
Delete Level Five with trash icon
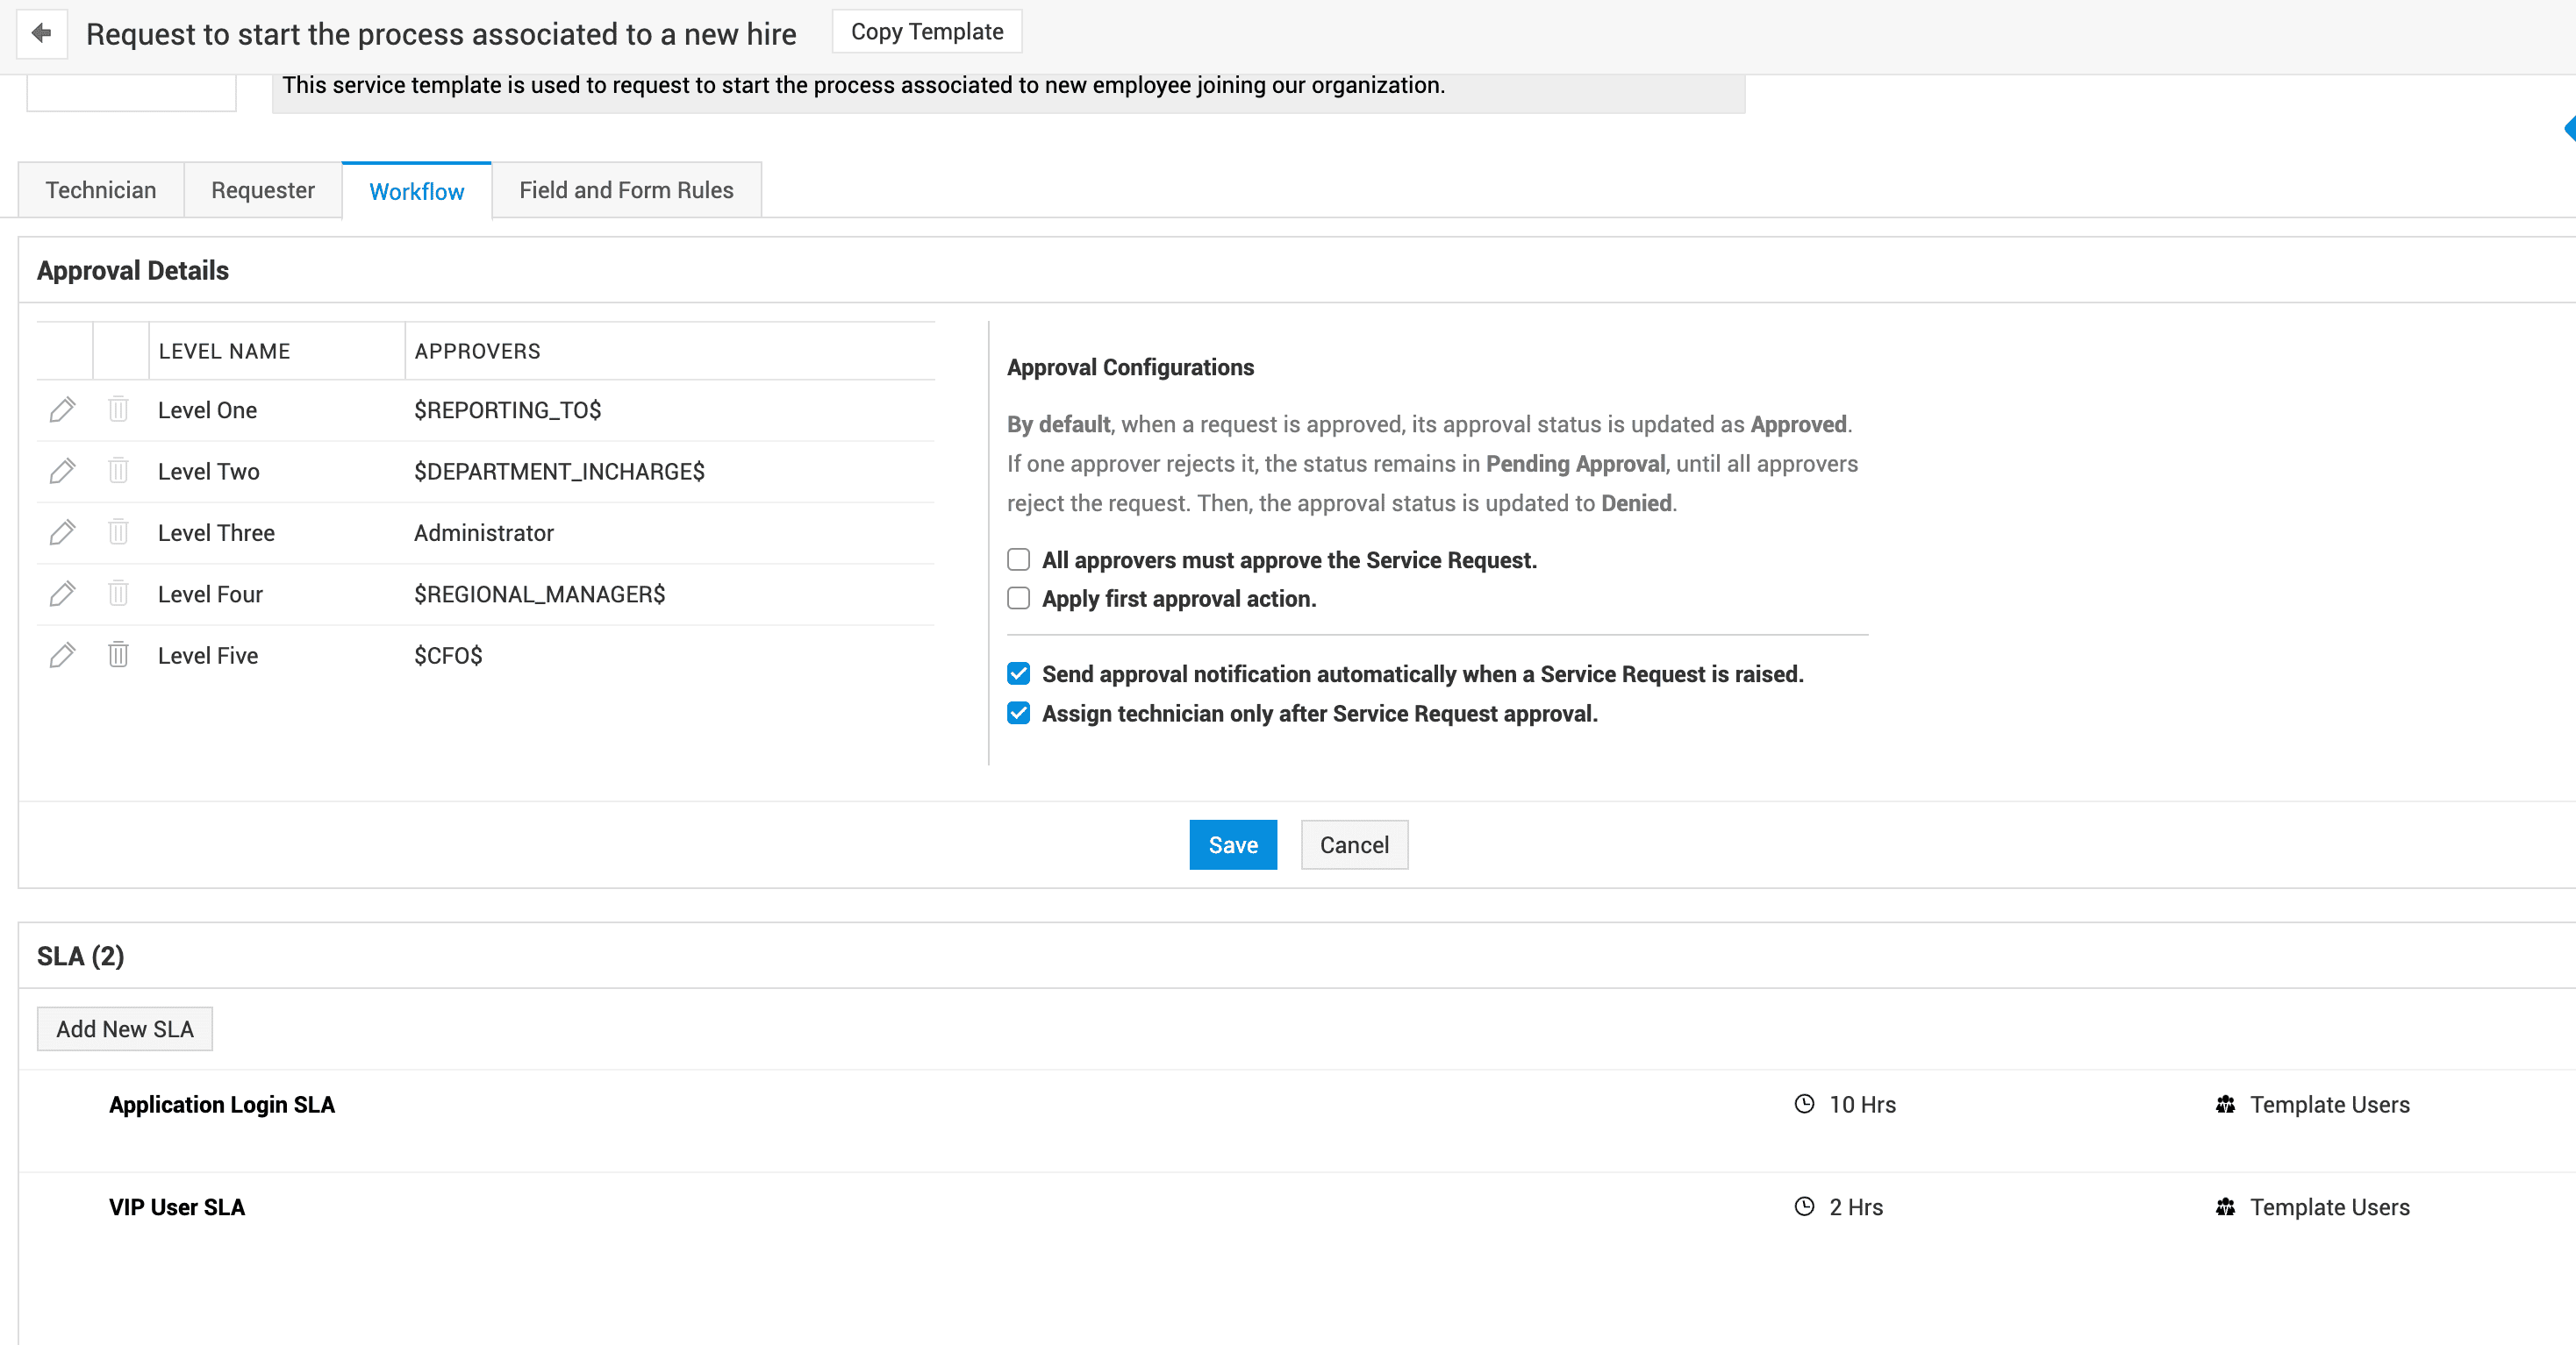pyautogui.click(x=118, y=656)
